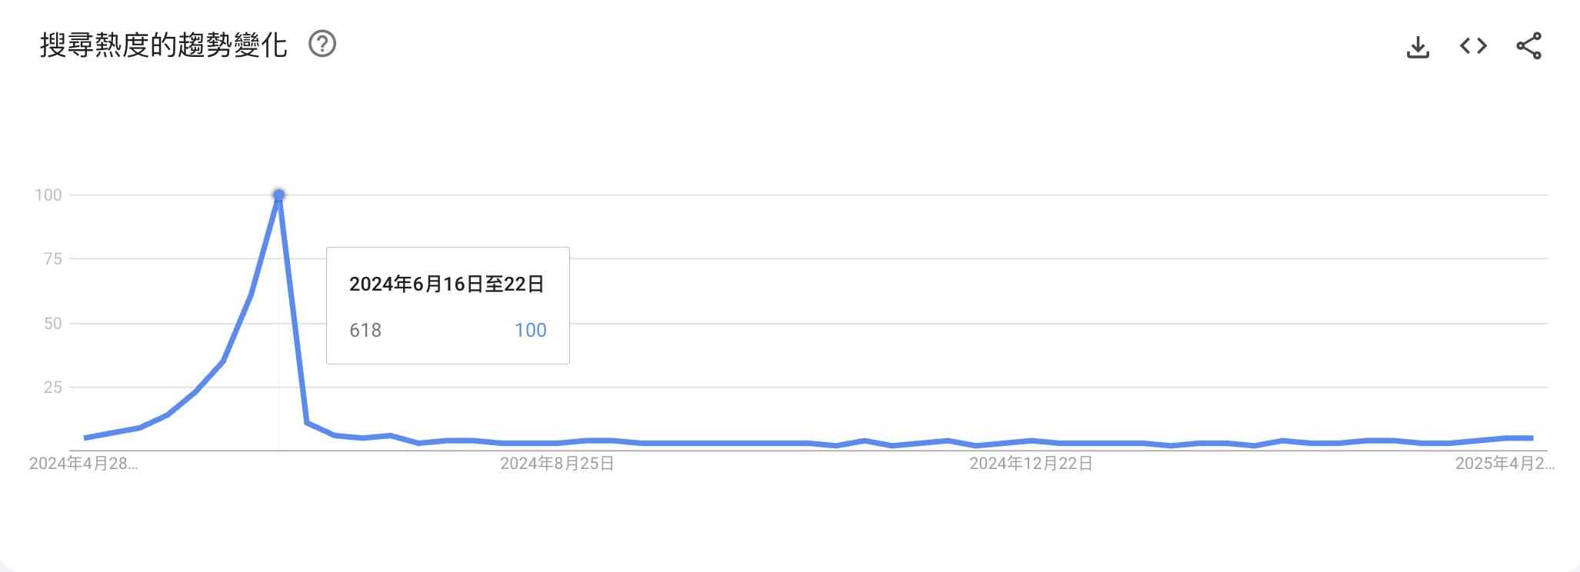Viewport: 1580px width, 572px height.
Task: Click the 75 y-axis label
Action: pyautogui.click(x=53, y=259)
